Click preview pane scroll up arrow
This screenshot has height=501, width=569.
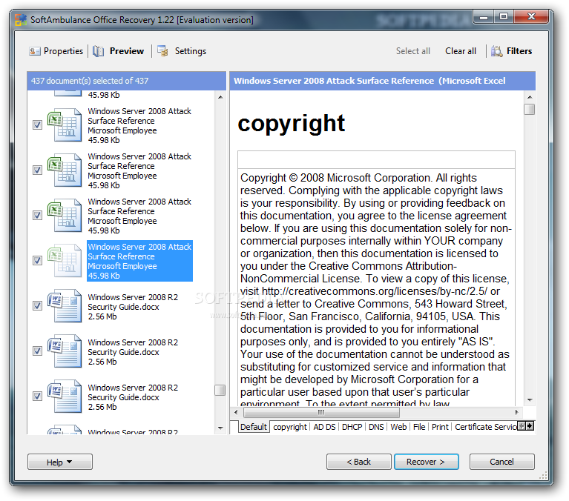[530, 97]
